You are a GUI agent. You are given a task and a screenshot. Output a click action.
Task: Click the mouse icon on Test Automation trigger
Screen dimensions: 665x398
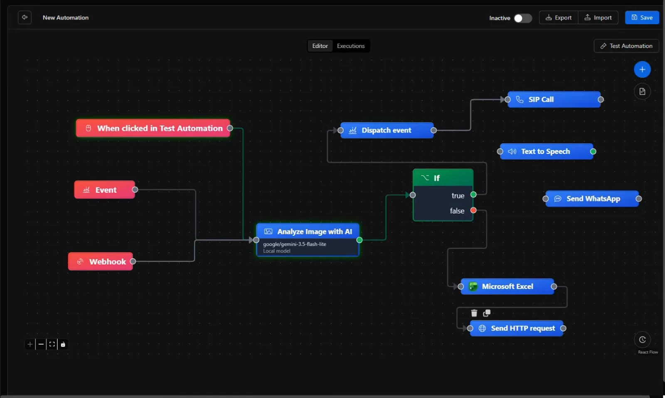tap(88, 128)
